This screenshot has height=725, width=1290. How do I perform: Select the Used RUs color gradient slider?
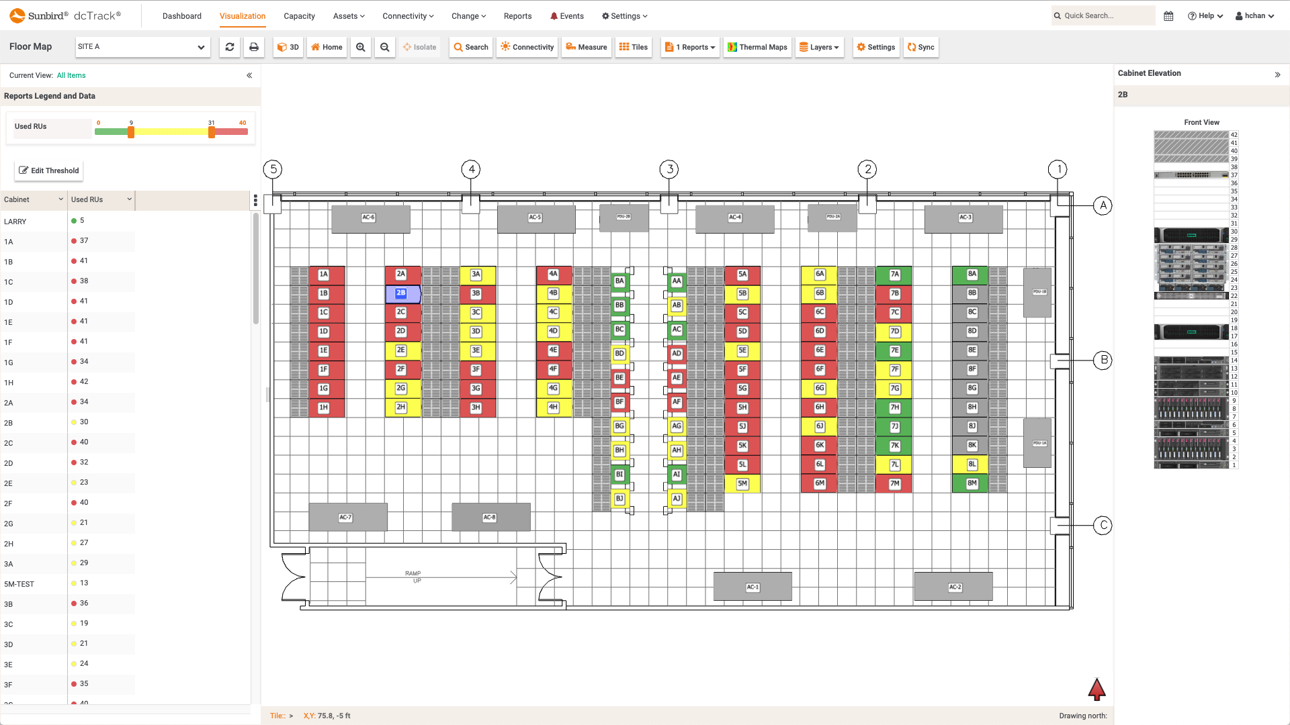coord(171,131)
